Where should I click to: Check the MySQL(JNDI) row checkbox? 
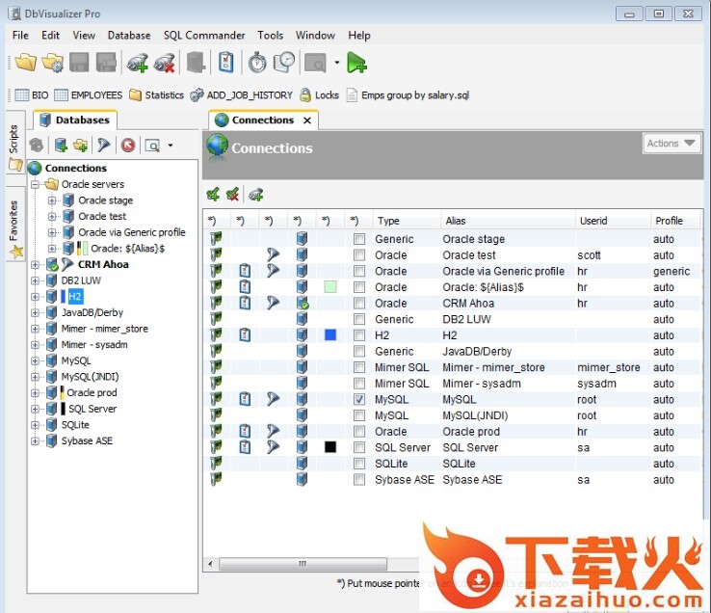click(359, 415)
